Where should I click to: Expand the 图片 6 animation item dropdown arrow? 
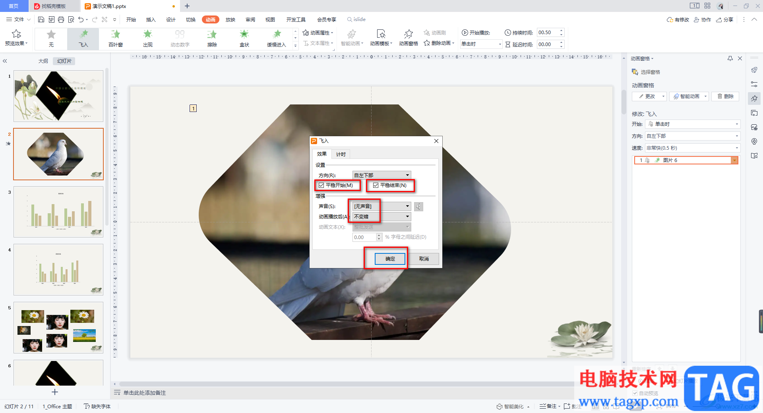[x=734, y=160]
